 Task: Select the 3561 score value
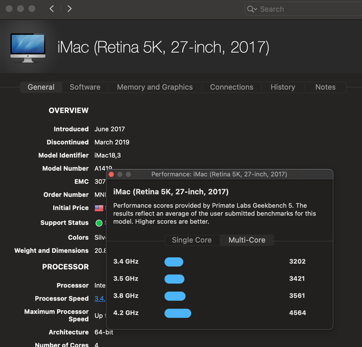(297, 296)
